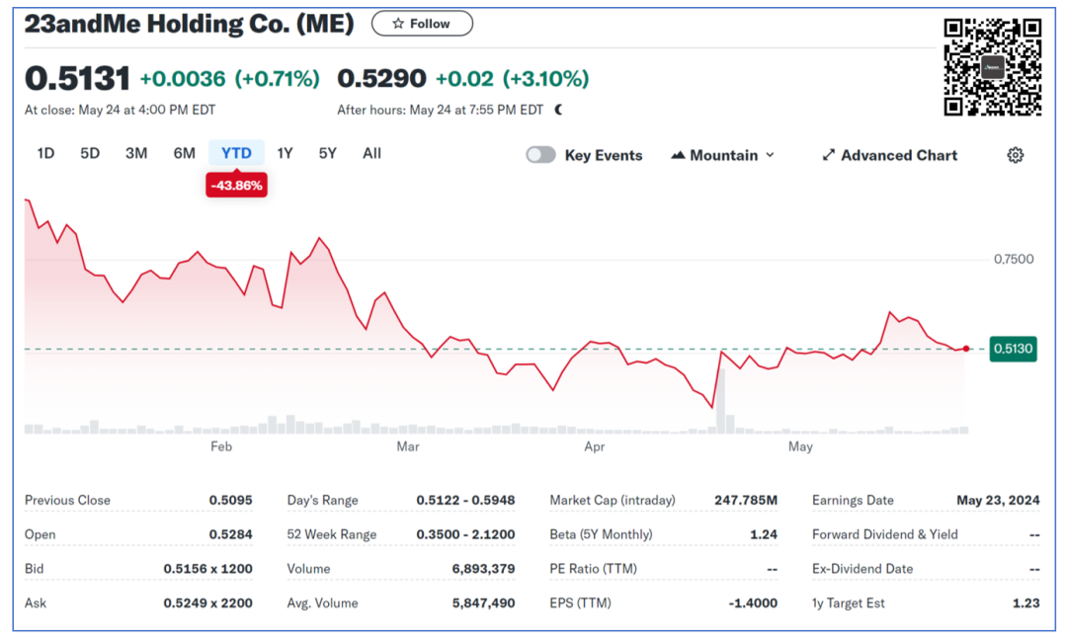Select the 6M chart range

pos(184,153)
